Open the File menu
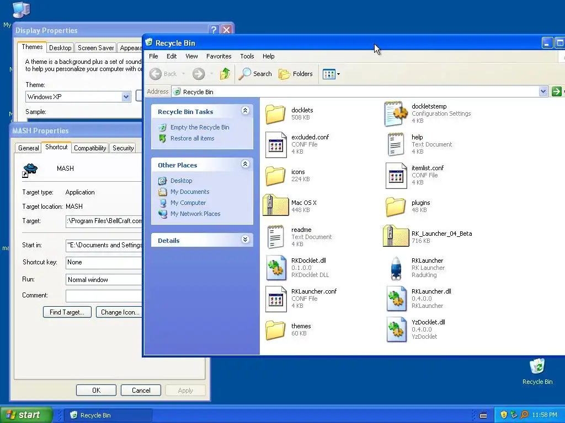Image resolution: width=565 pixels, height=423 pixels. click(x=153, y=56)
